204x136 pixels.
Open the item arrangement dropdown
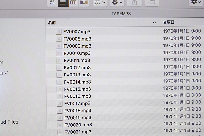pyautogui.click(x=100, y=2)
